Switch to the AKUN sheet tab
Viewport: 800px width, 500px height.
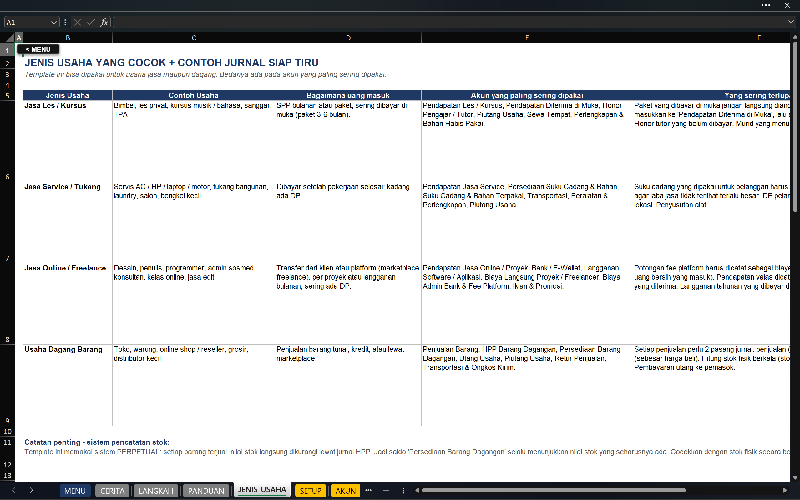tap(345, 491)
